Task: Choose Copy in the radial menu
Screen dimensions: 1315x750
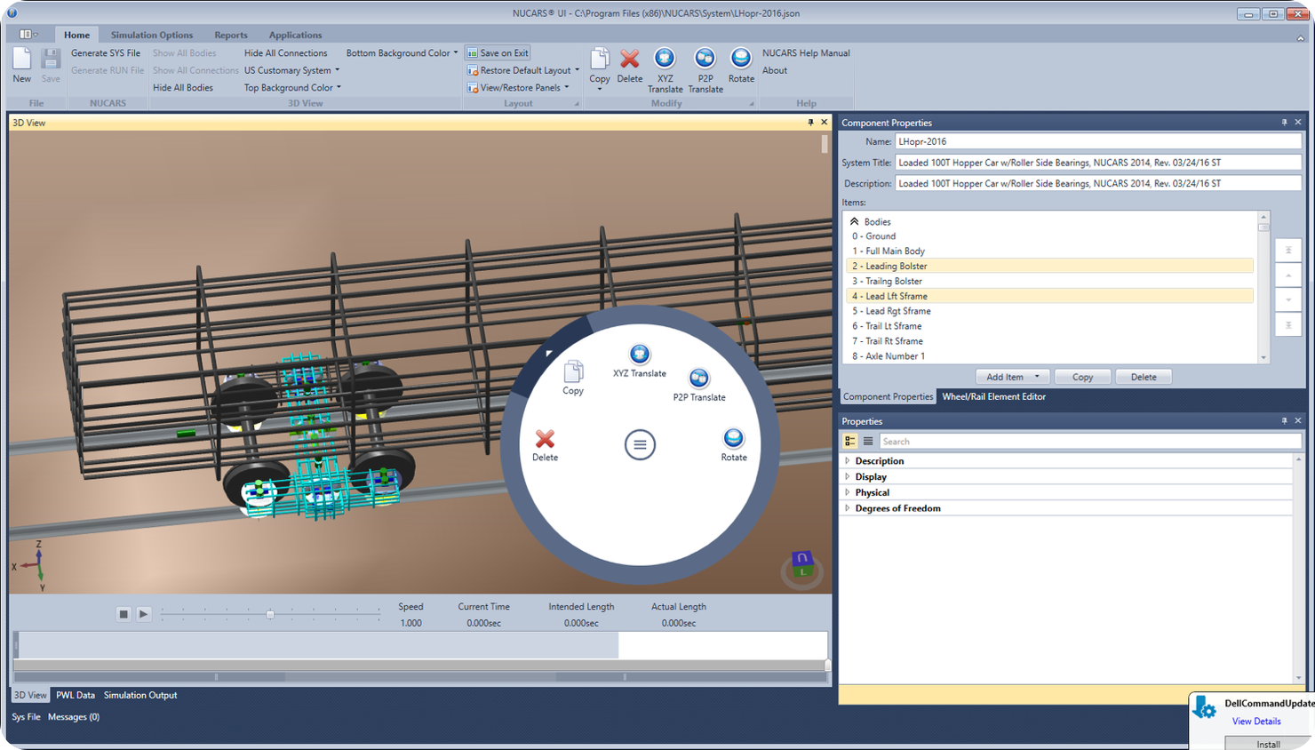Action: coord(573,378)
